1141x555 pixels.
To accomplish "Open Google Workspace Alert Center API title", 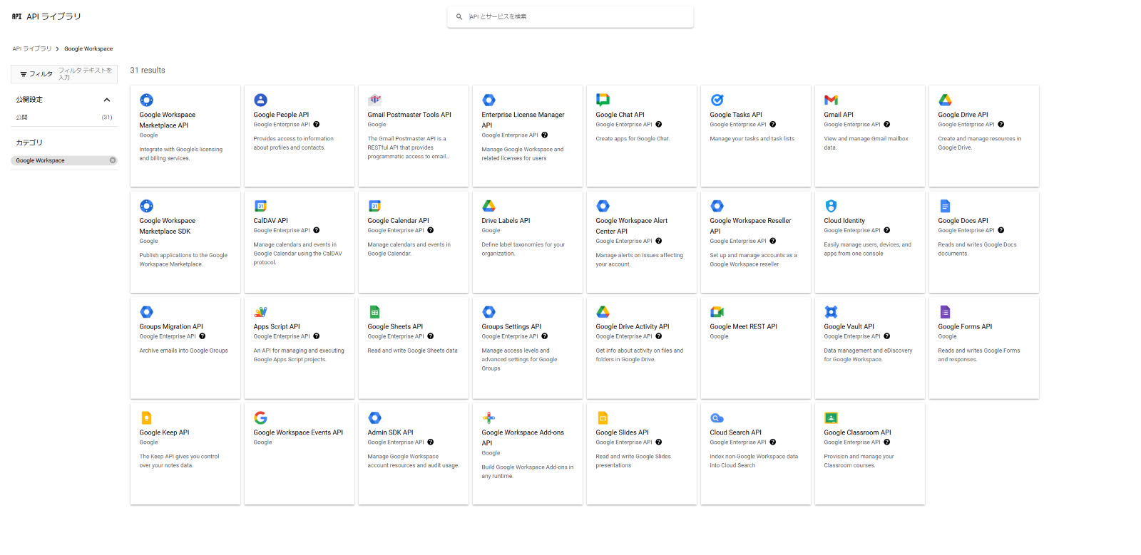I will (x=631, y=226).
